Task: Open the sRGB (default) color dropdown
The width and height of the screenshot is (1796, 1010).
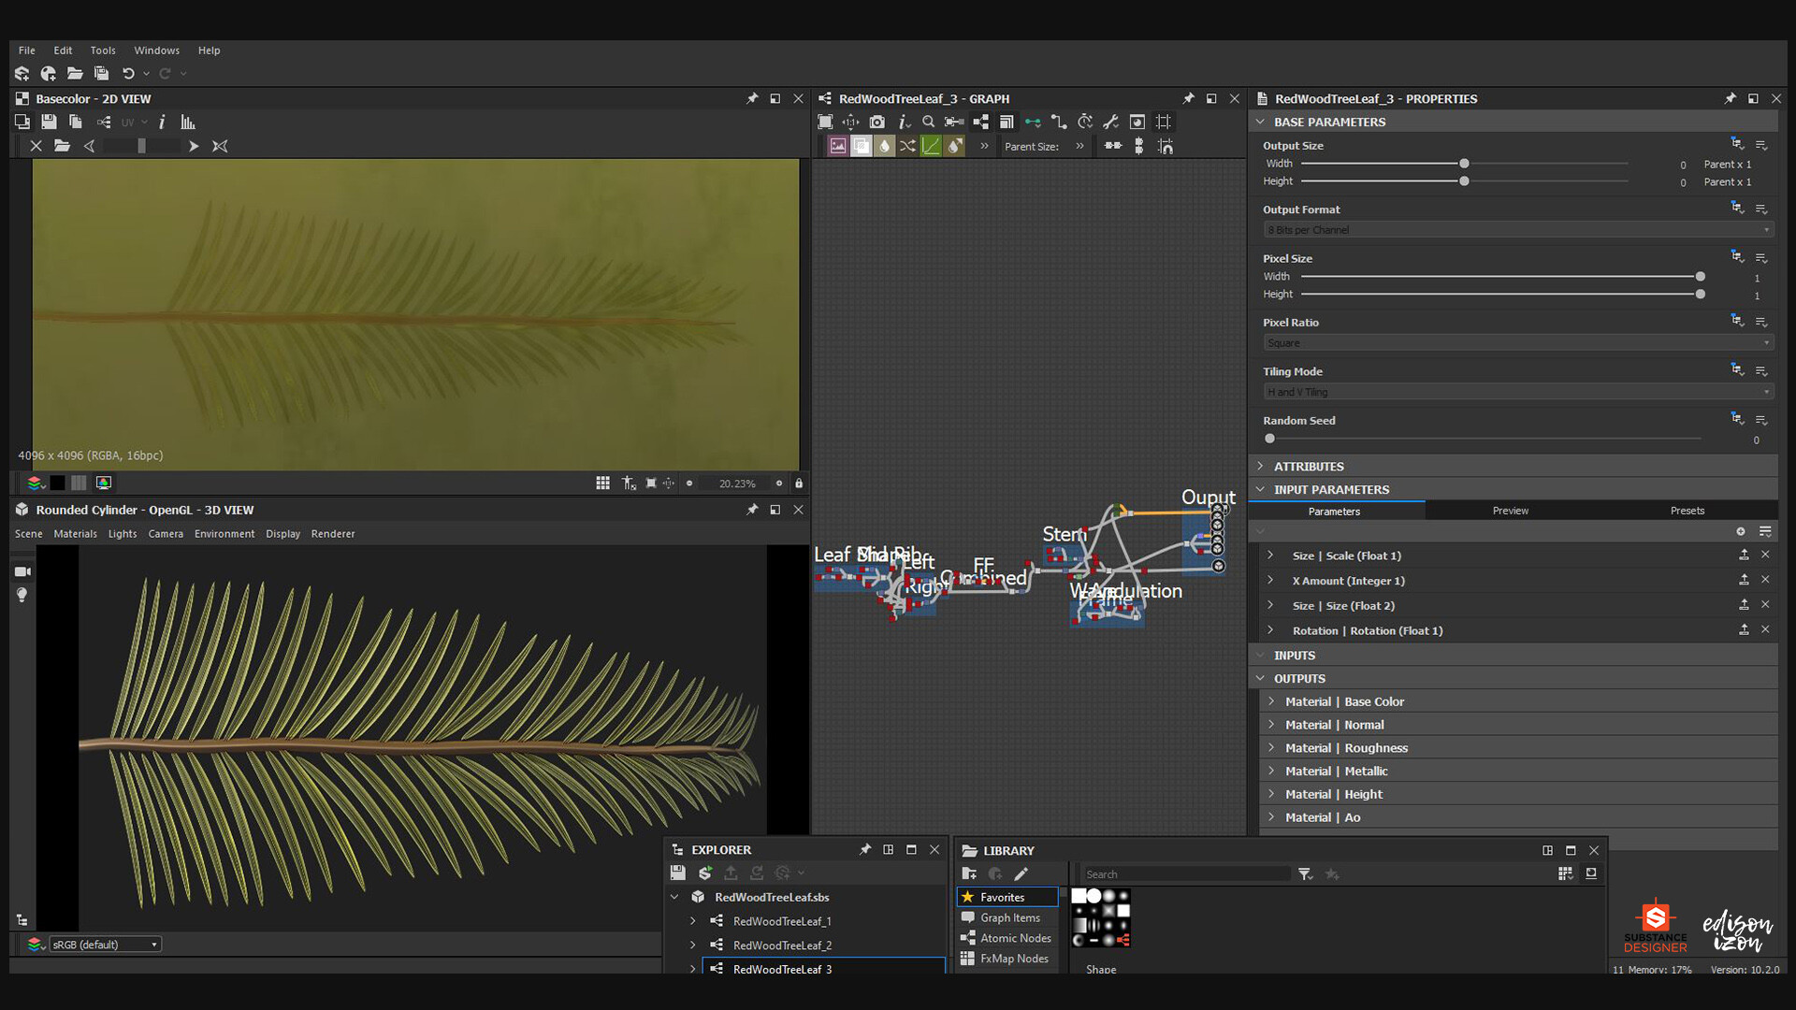Action: pos(105,945)
